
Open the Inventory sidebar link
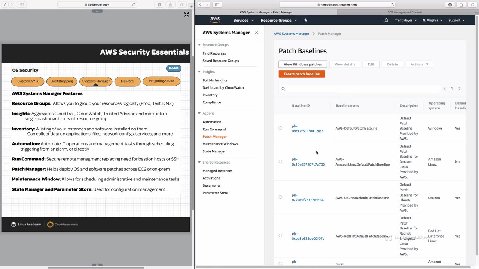point(210,95)
